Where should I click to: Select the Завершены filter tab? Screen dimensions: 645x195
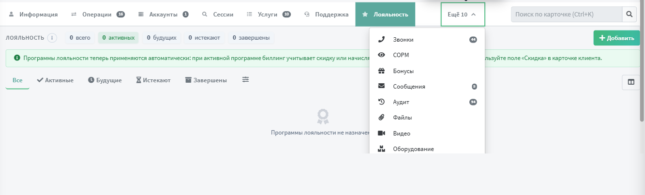click(206, 80)
